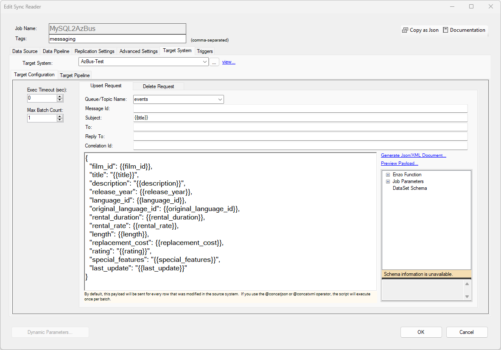The height and width of the screenshot is (350, 501).
Task: Click the "special_features" line in payload
Action: (155, 260)
